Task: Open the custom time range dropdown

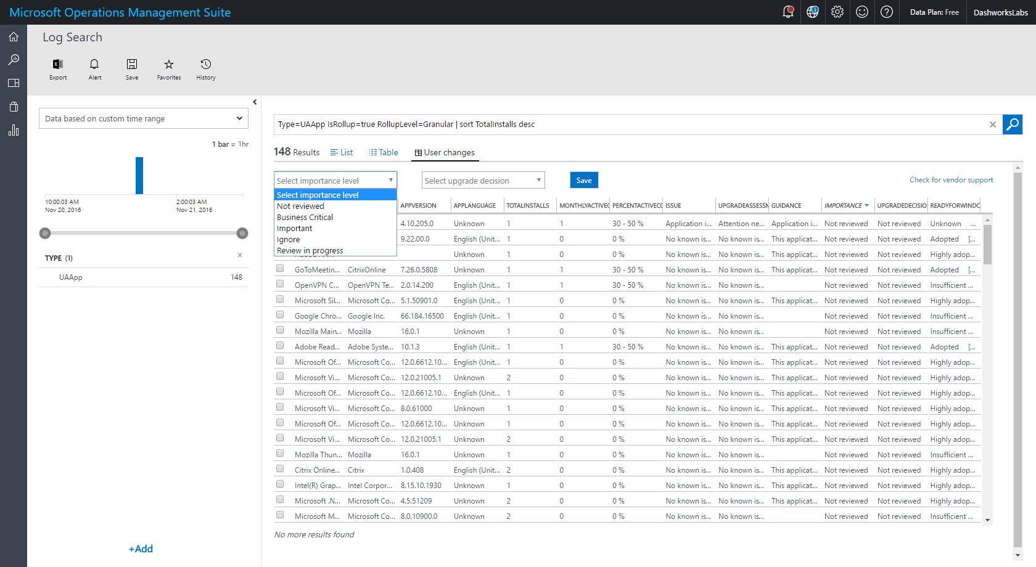Action: (x=143, y=118)
